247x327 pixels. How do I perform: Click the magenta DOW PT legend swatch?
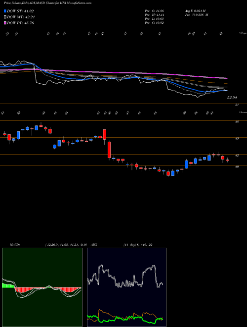click(x=5, y=23)
